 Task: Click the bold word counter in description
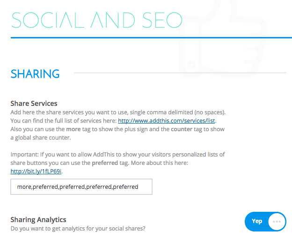pos(182,129)
